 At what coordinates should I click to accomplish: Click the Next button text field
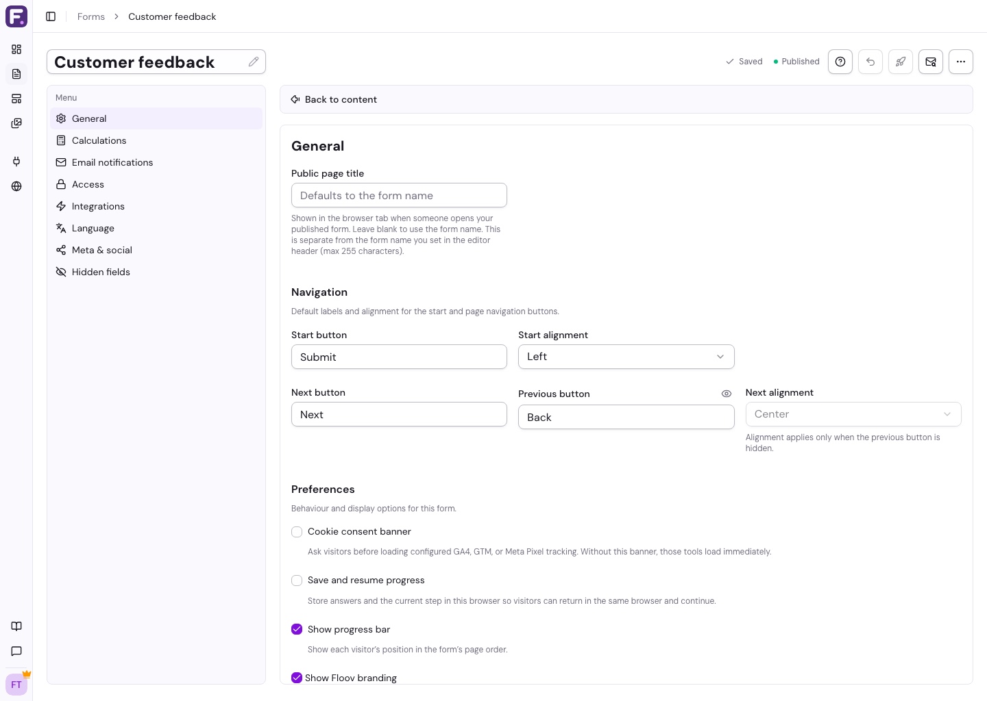pyautogui.click(x=399, y=414)
